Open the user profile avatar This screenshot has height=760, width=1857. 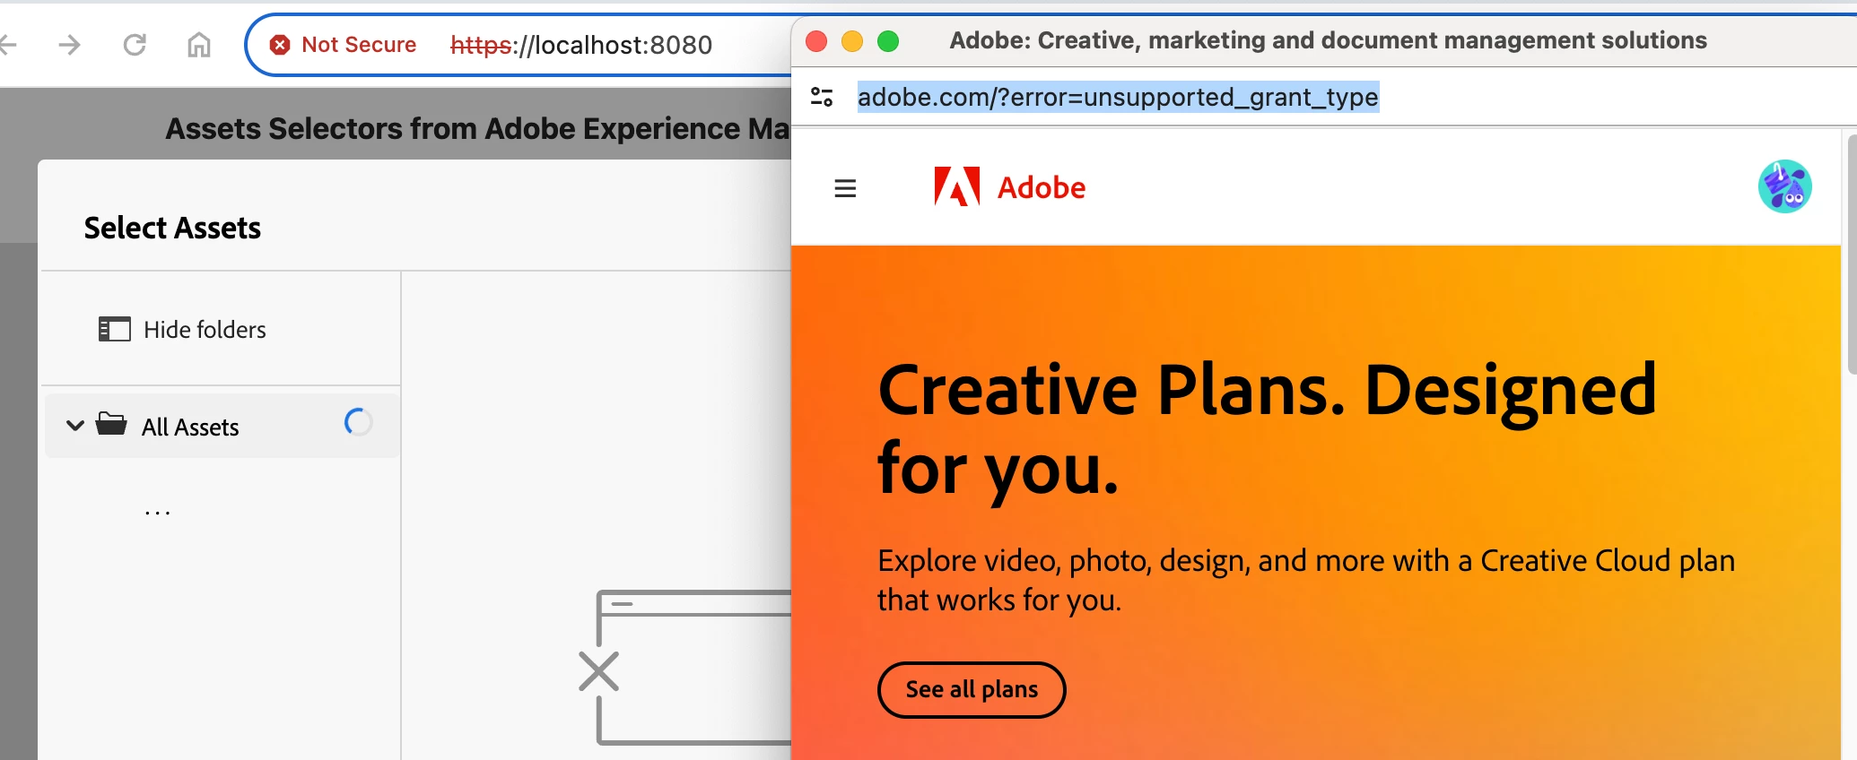[1784, 186]
